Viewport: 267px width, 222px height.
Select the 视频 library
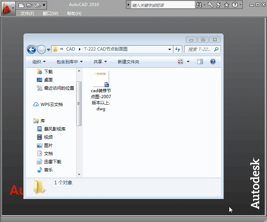(45, 137)
